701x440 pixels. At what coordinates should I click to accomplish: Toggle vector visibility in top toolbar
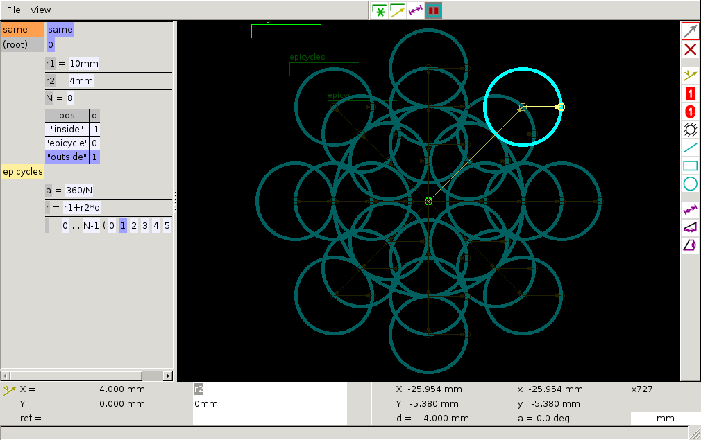[x=398, y=10]
